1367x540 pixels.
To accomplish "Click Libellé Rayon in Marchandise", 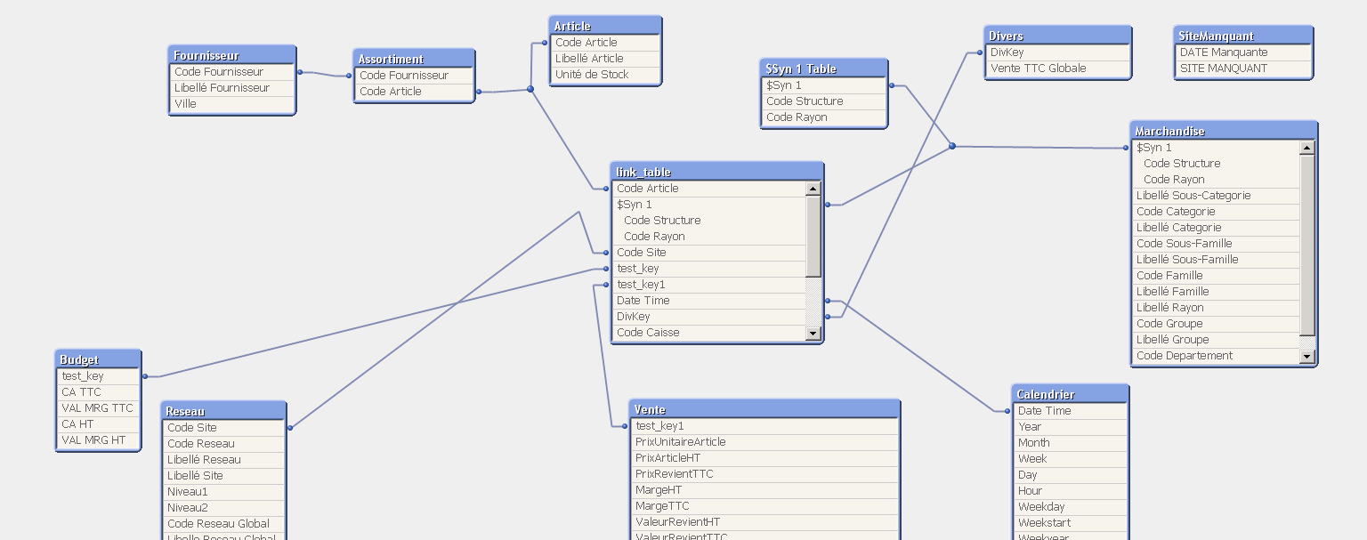I will 1217,308.
